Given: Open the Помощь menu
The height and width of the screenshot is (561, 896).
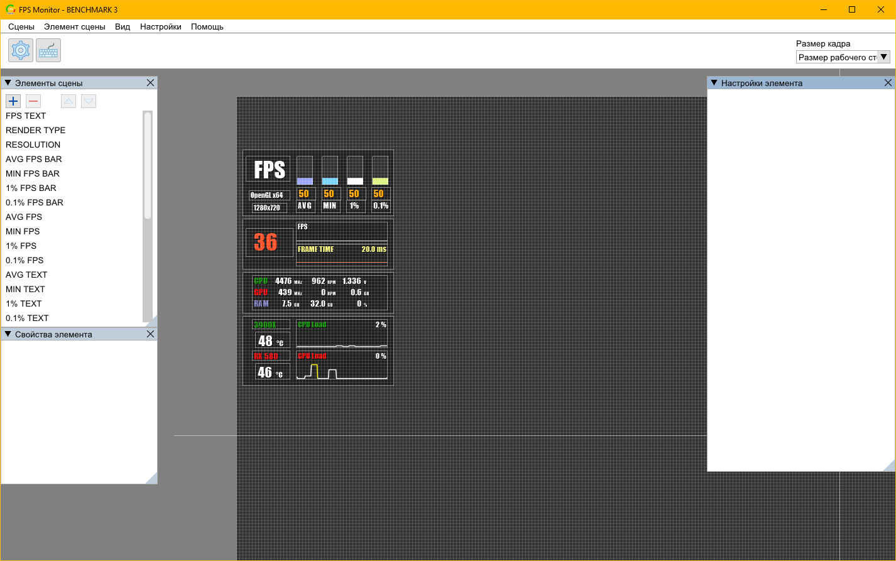Looking at the screenshot, I should tap(207, 27).
